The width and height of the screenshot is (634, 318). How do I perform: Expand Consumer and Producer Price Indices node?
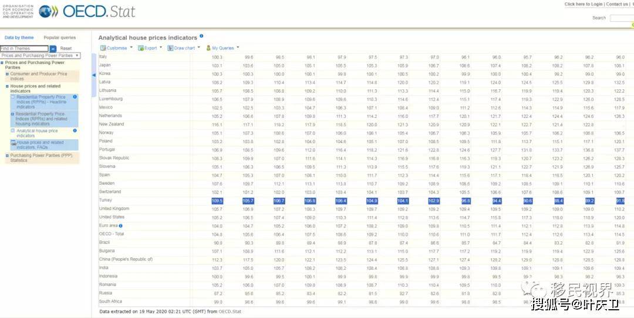click(x=7, y=74)
